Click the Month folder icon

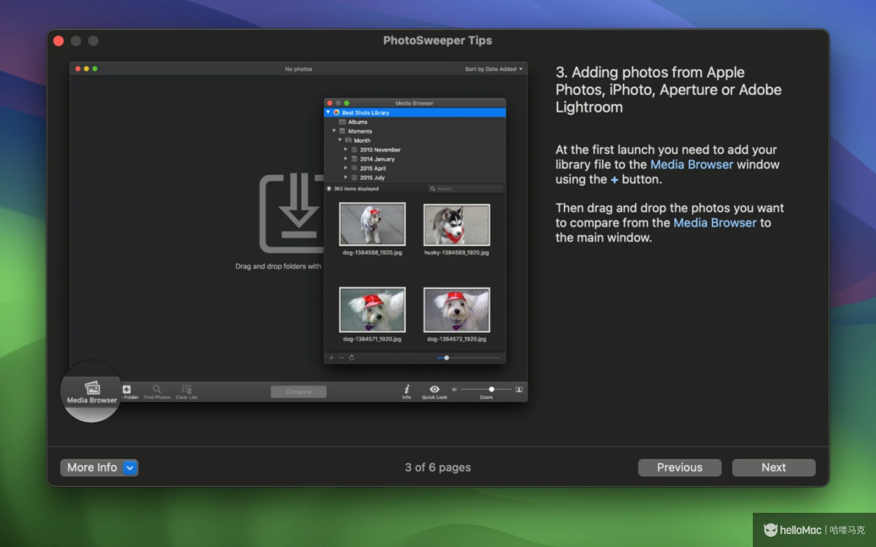pyautogui.click(x=348, y=140)
